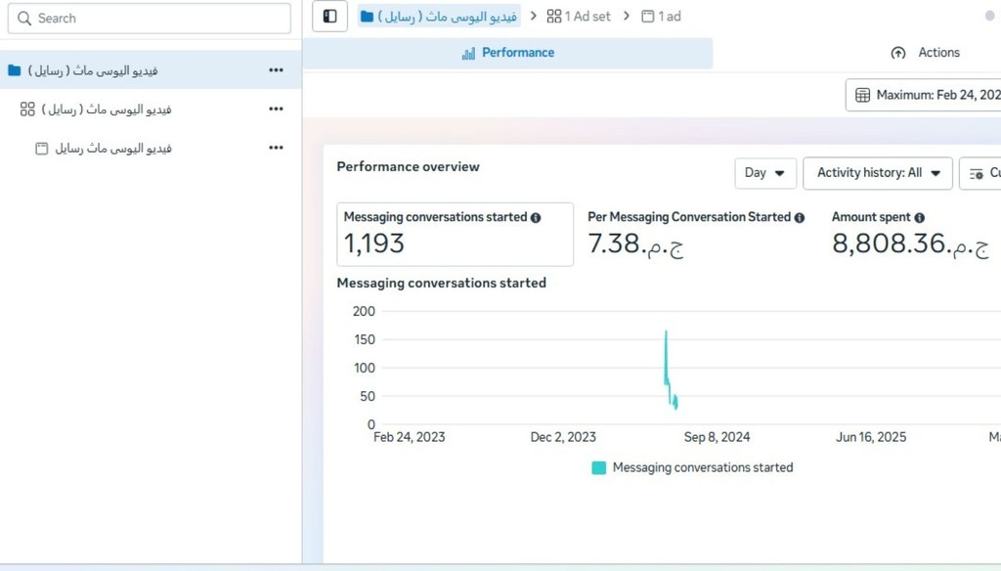Image resolution: width=1001 pixels, height=571 pixels.
Task: Click the search magnifier icon
Action: pos(24,19)
